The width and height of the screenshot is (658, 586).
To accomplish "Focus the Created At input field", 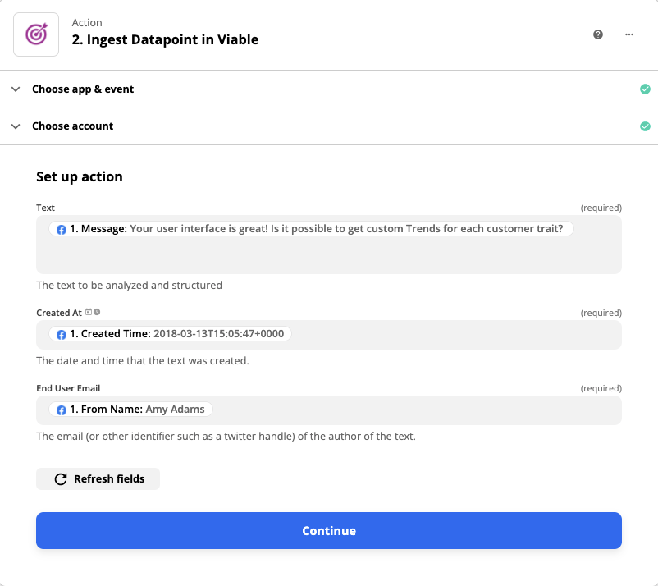I will click(451, 335).
